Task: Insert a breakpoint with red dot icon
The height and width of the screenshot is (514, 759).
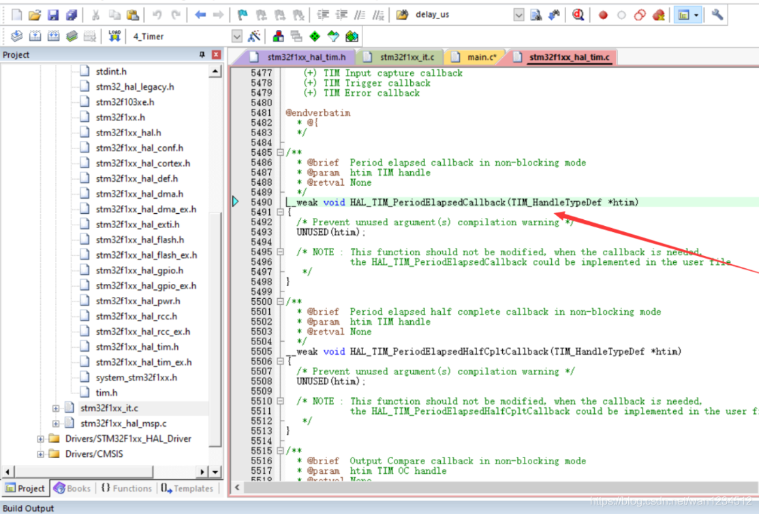Action: pos(603,14)
